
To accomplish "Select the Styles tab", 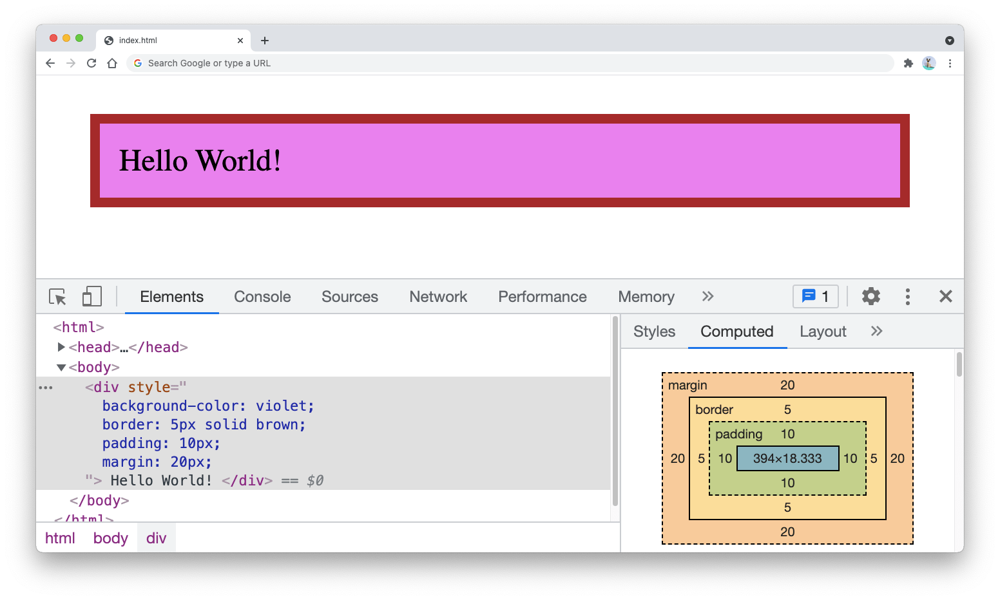I will pyautogui.click(x=653, y=331).
